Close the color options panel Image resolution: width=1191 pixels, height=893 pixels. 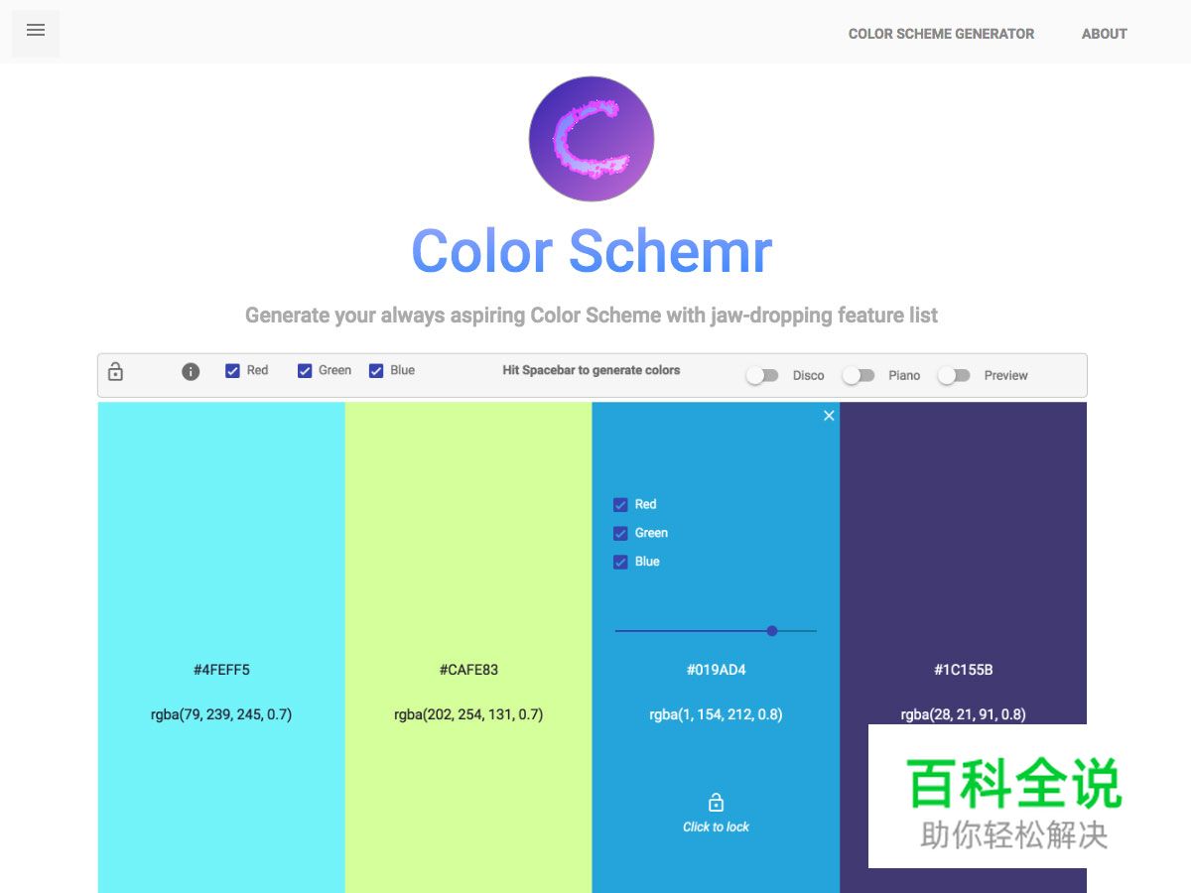[829, 416]
